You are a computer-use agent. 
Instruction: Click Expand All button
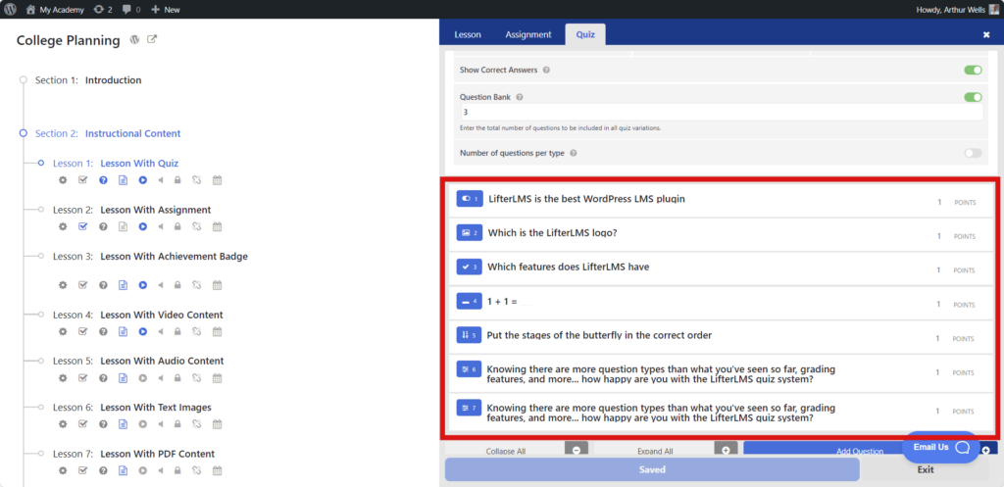[x=667, y=449]
